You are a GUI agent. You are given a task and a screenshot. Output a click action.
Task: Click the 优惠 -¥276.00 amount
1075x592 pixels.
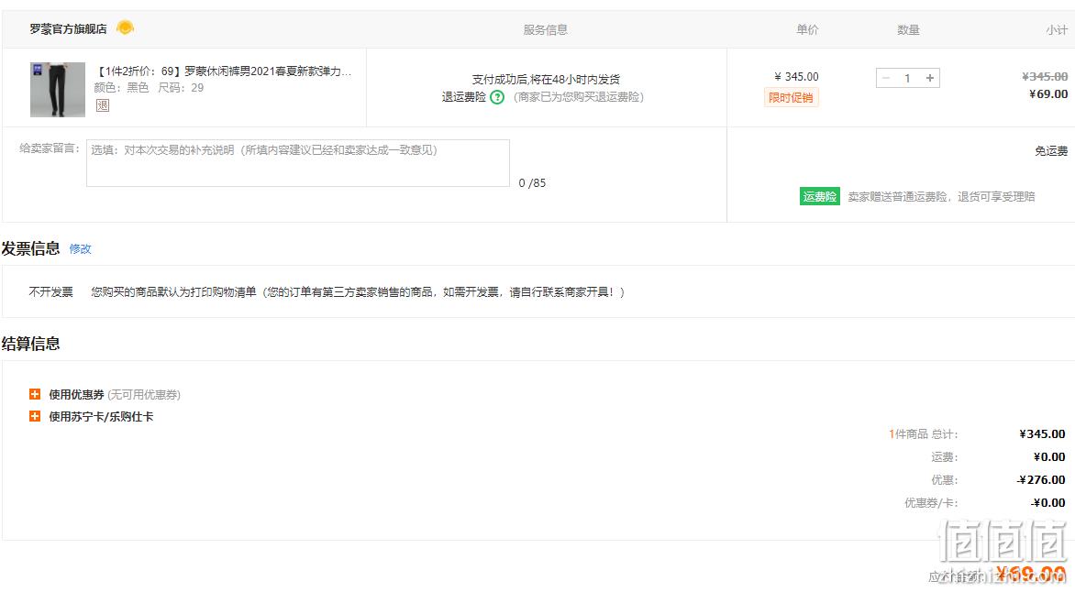[x=1041, y=479]
